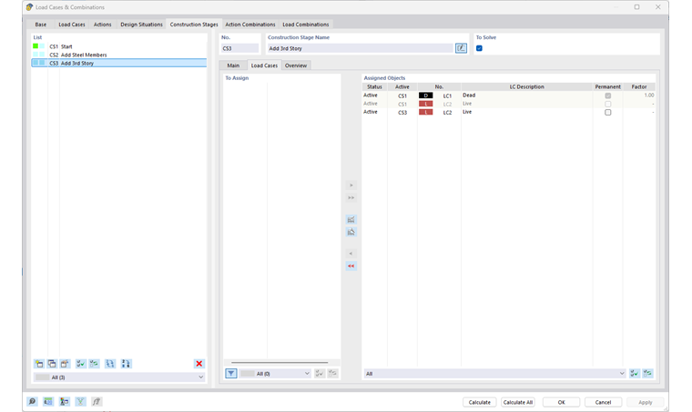Toggle Permanent checkbox for CS1 LC2 Live
Screen dimensions: 692x412
(607, 104)
